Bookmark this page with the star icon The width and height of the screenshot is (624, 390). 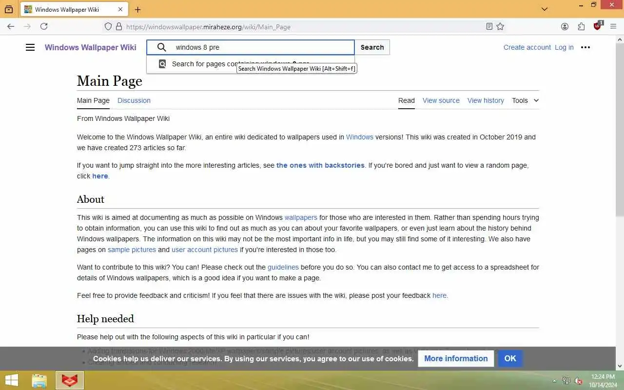point(500,27)
